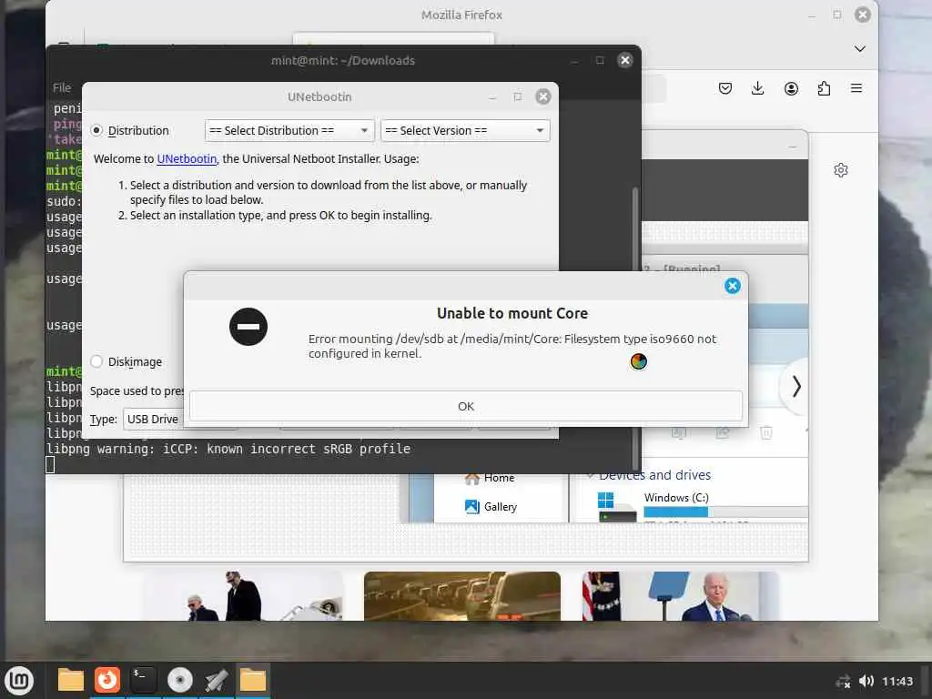Screen dimensions: 932x699
Task: Open the Firefox hamburger application menu
Action: click(x=856, y=88)
